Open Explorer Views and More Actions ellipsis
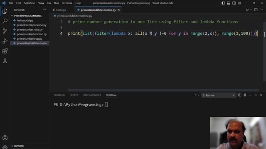The image size is (266, 149). tap(44, 10)
